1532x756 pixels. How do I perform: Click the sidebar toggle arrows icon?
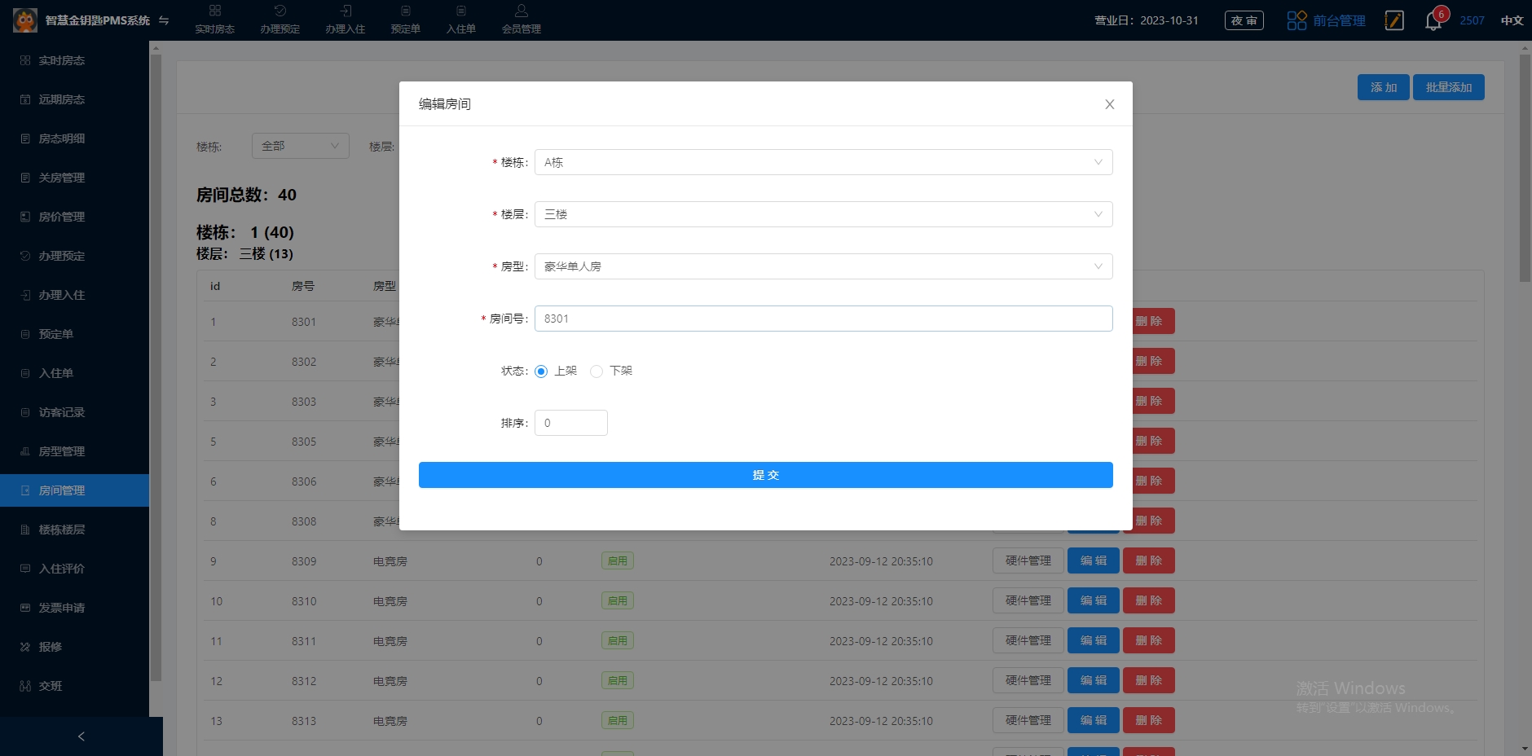coord(164,20)
